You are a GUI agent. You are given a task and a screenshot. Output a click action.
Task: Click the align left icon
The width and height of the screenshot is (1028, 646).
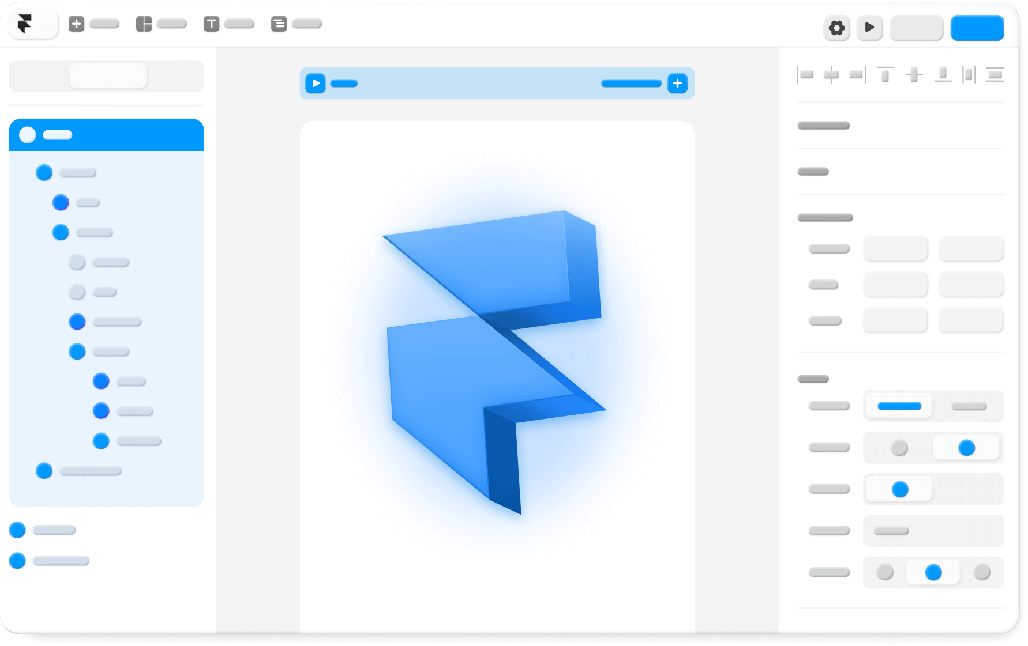(x=805, y=74)
